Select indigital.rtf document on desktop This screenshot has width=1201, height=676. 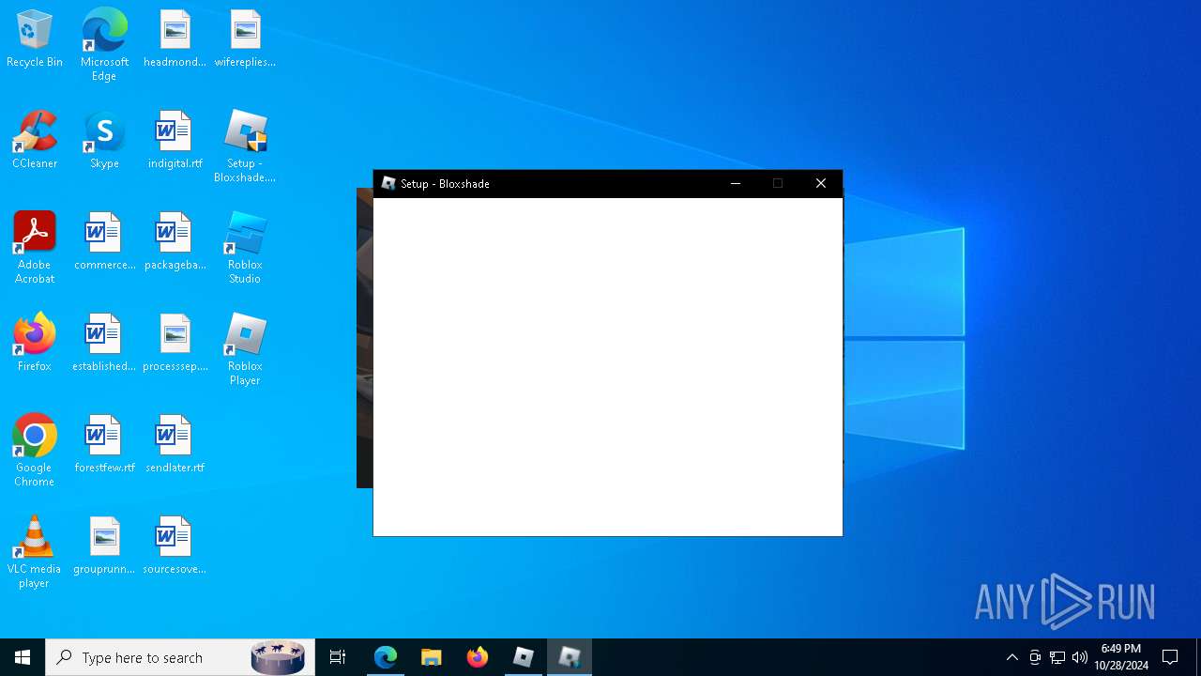pyautogui.click(x=175, y=141)
